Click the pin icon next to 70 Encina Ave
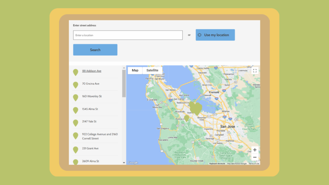 coord(75,85)
